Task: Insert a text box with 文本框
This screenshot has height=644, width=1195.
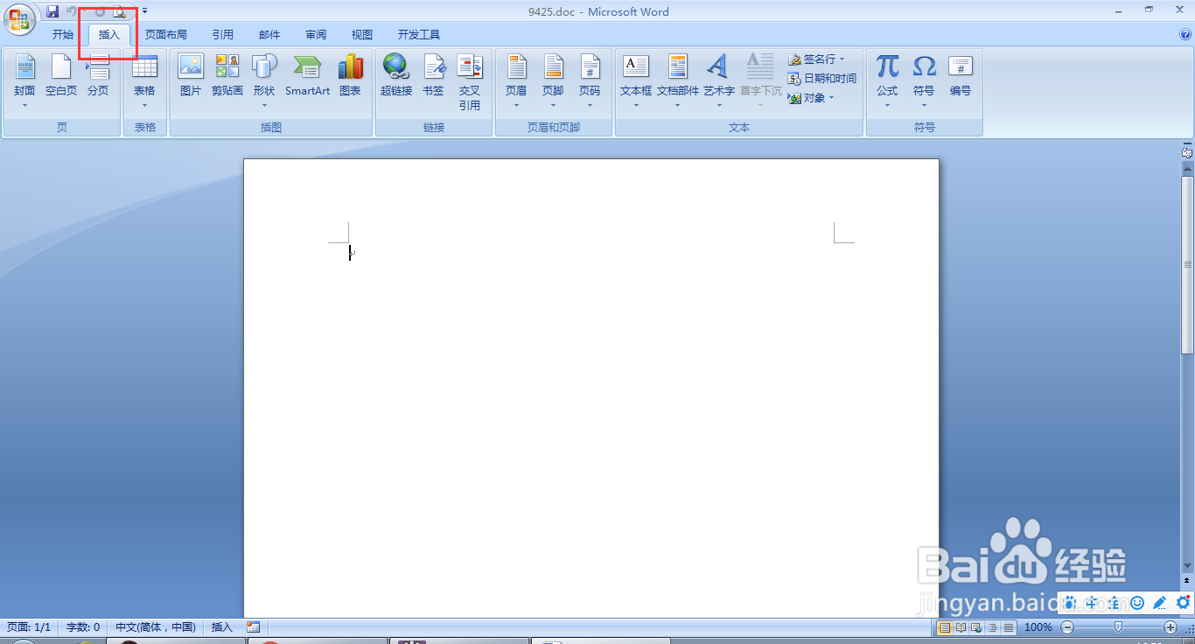Action: [636, 81]
